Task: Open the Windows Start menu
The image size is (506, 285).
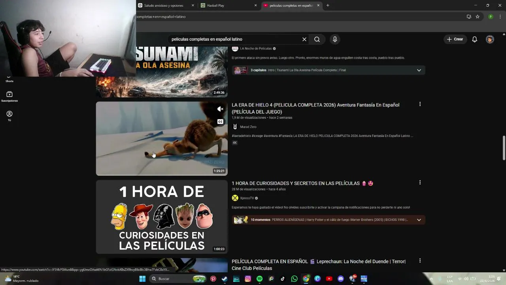Action: (142, 279)
